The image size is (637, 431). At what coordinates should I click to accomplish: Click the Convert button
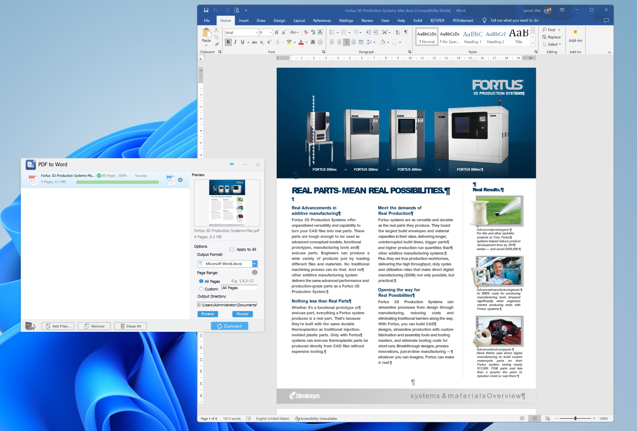(230, 326)
